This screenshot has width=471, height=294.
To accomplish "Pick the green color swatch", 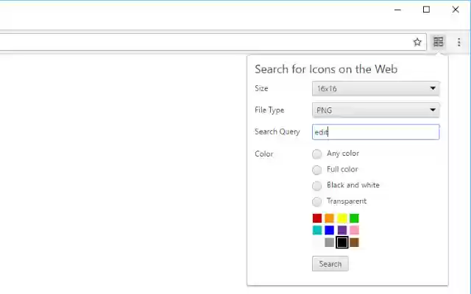I will 354,218.
